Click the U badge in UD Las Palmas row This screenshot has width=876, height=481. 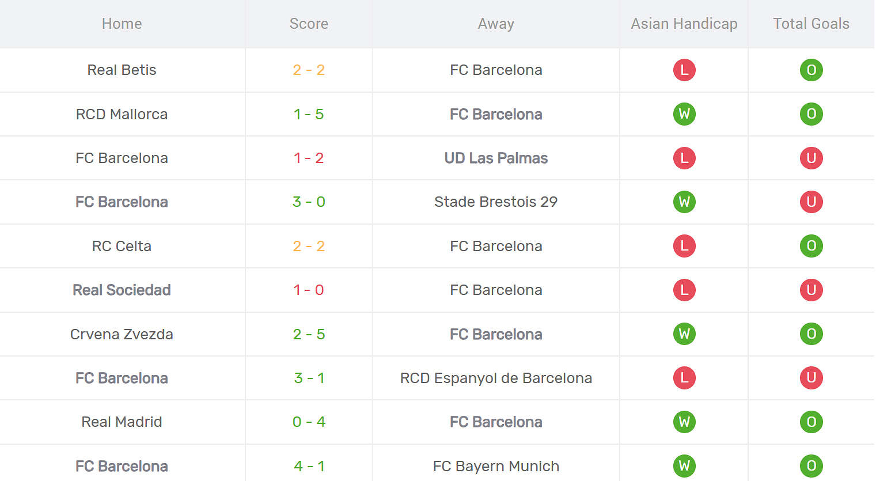[x=811, y=158]
